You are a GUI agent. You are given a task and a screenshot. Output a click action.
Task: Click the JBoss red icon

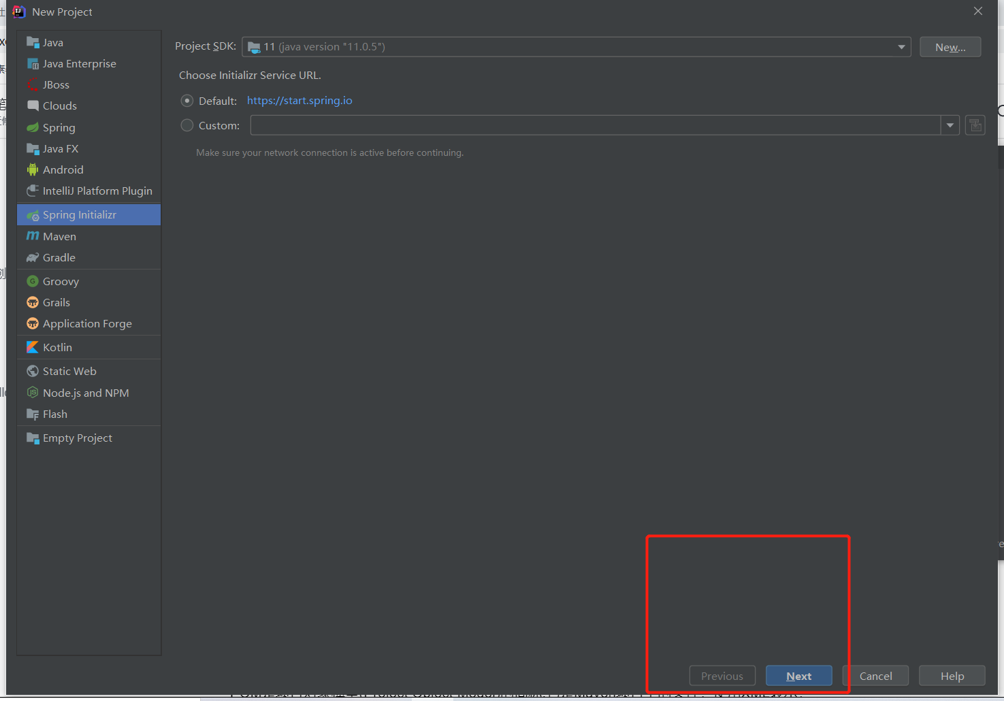point(33,84)
